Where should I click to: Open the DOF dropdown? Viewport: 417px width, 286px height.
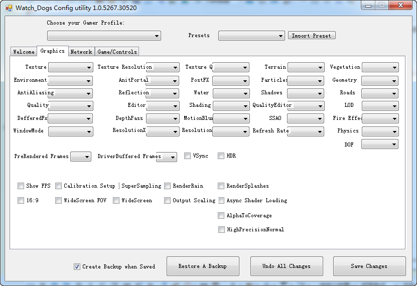coord(380,144)
